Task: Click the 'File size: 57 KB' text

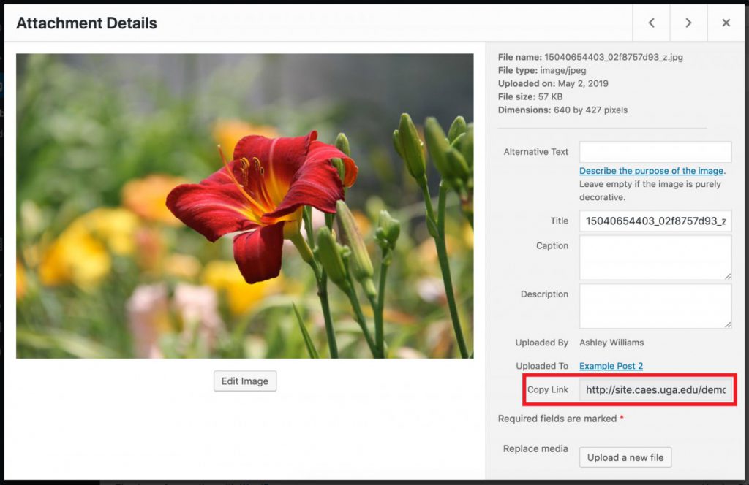Action: [x=530, y=97]
